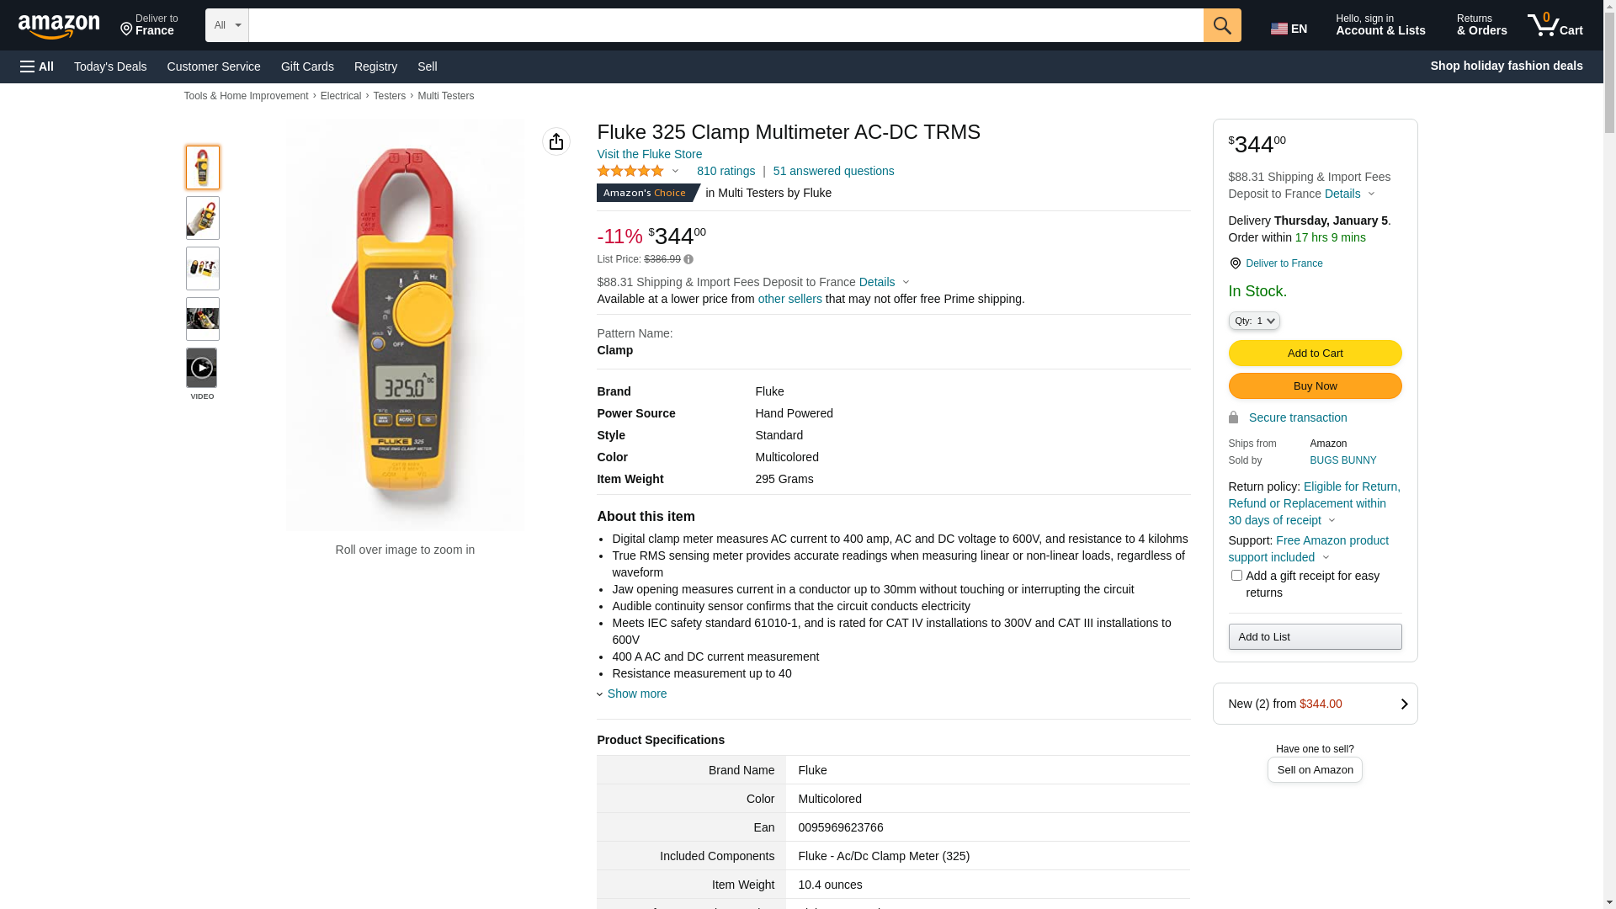Click the Buy Now button
Image resolution: width=1616 pixels, height=909 pixels.
[x=1315, y=385]
